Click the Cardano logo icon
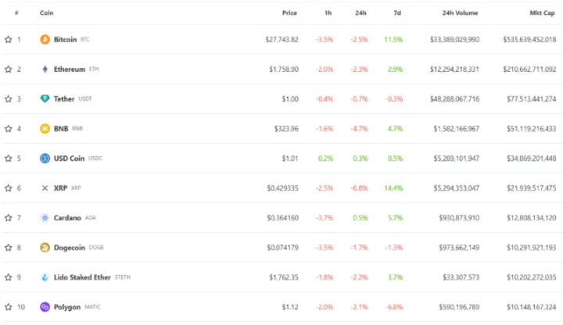 [x=45, y=218]
